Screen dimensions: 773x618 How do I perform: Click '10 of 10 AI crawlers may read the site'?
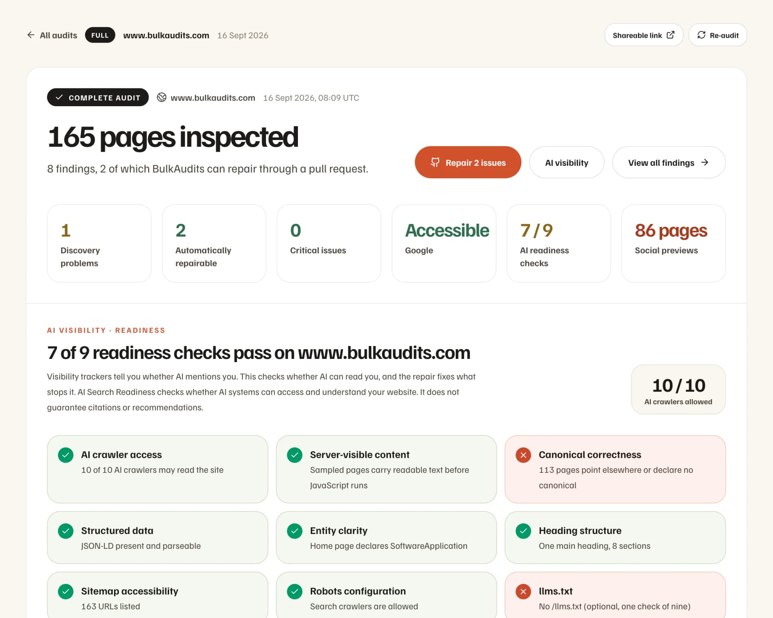(x=152, y=470)
